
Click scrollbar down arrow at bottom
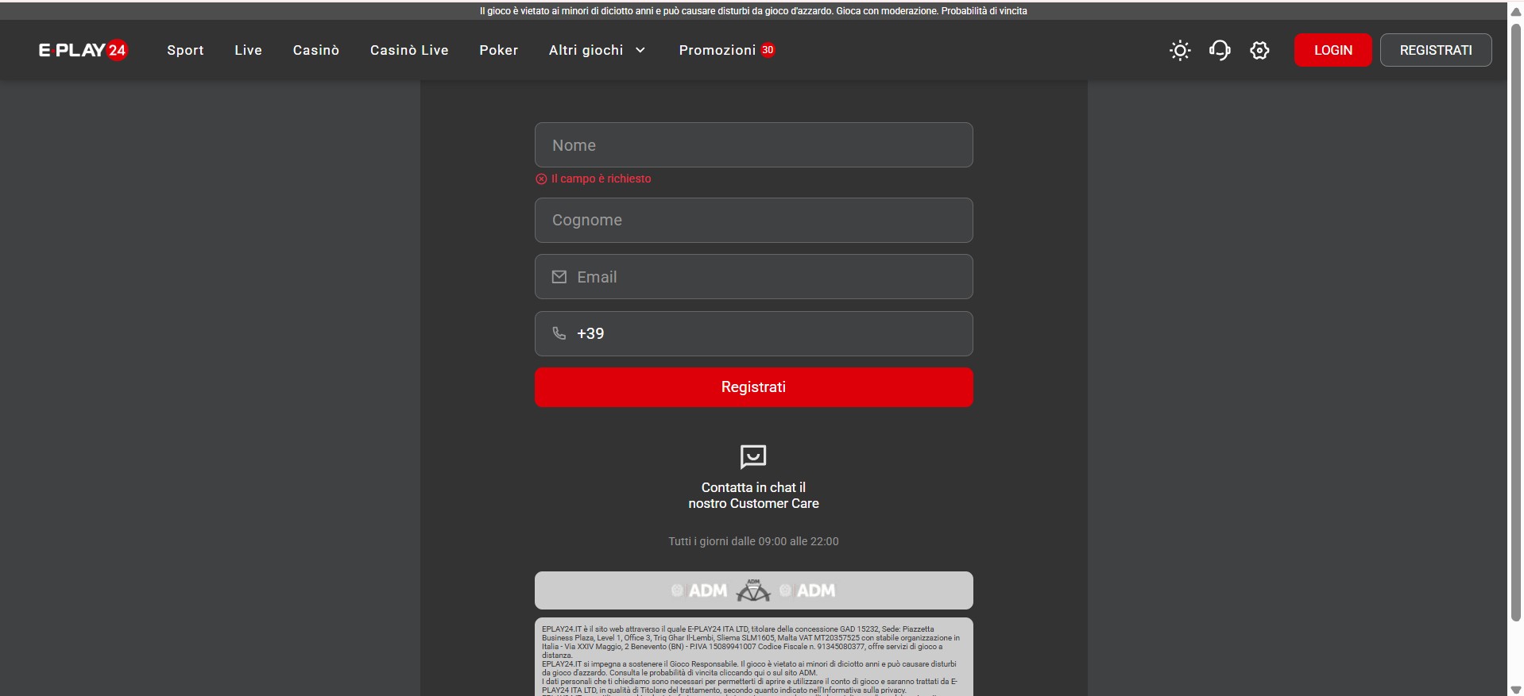click(x=1515, y=689)
